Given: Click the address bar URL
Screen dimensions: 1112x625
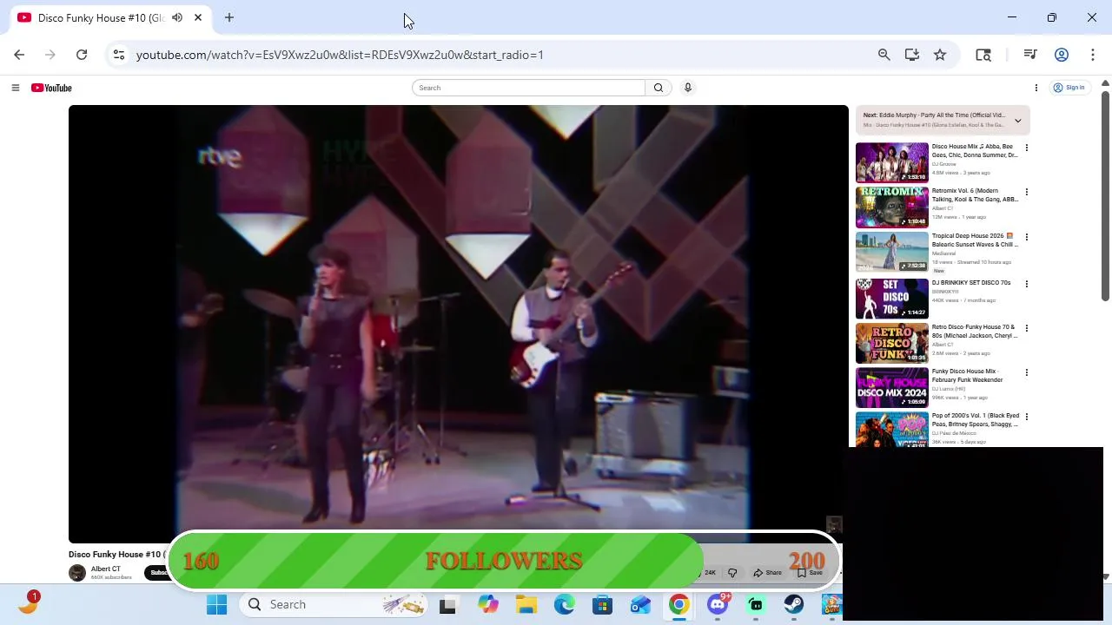Looking at the screenshot, I should [x=340, y=55].
